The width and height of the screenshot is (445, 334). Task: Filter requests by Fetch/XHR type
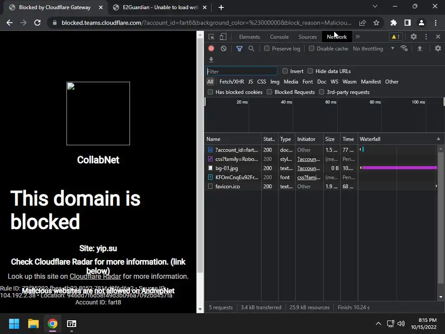232,82
